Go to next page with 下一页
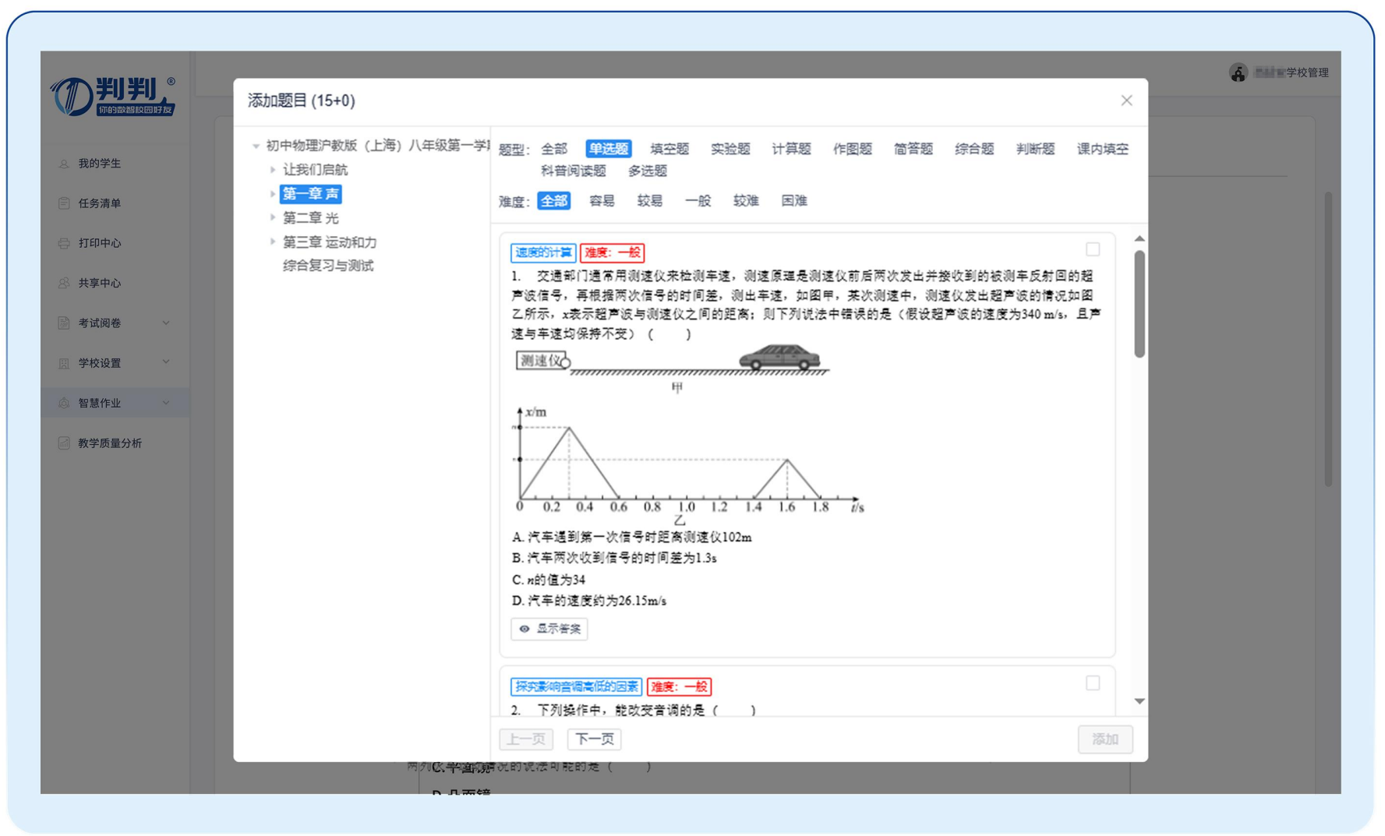 (595, 739)
